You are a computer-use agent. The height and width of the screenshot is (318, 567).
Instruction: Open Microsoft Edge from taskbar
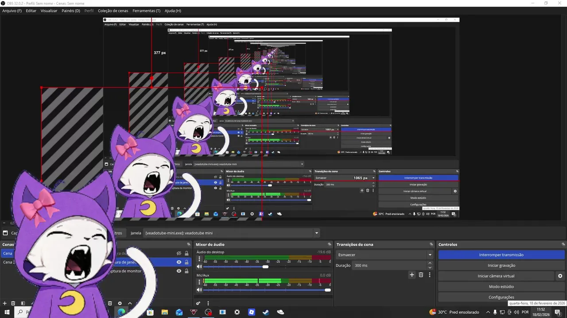[x=121, y=312]
